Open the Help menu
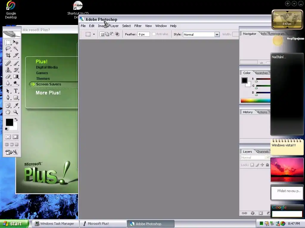Screen dimensions: 305x228 click(x=173, y=26)
